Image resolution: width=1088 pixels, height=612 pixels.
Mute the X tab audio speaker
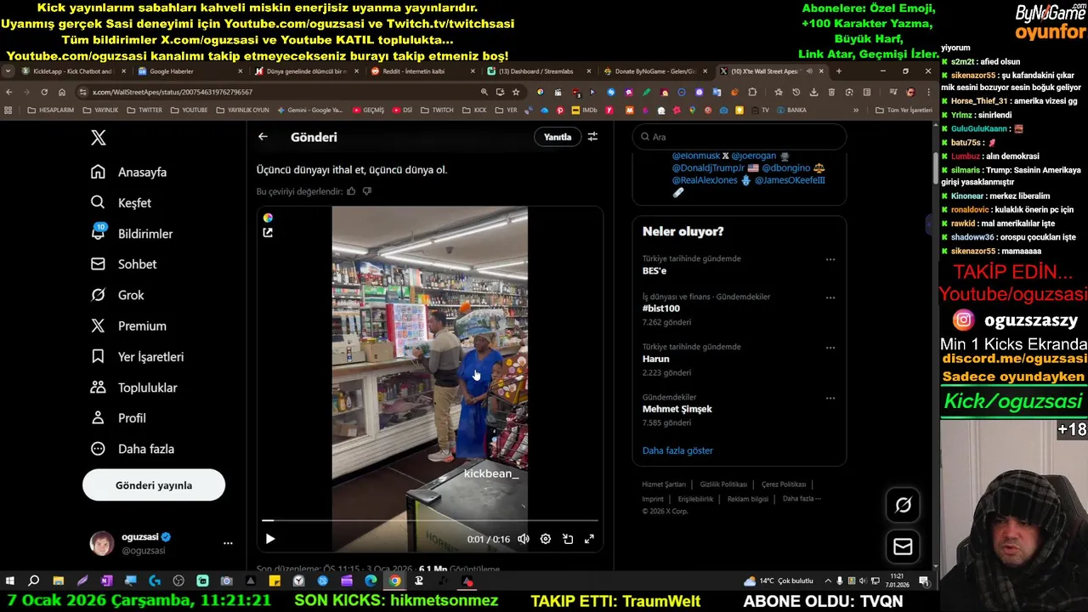(x=809, y=71)
